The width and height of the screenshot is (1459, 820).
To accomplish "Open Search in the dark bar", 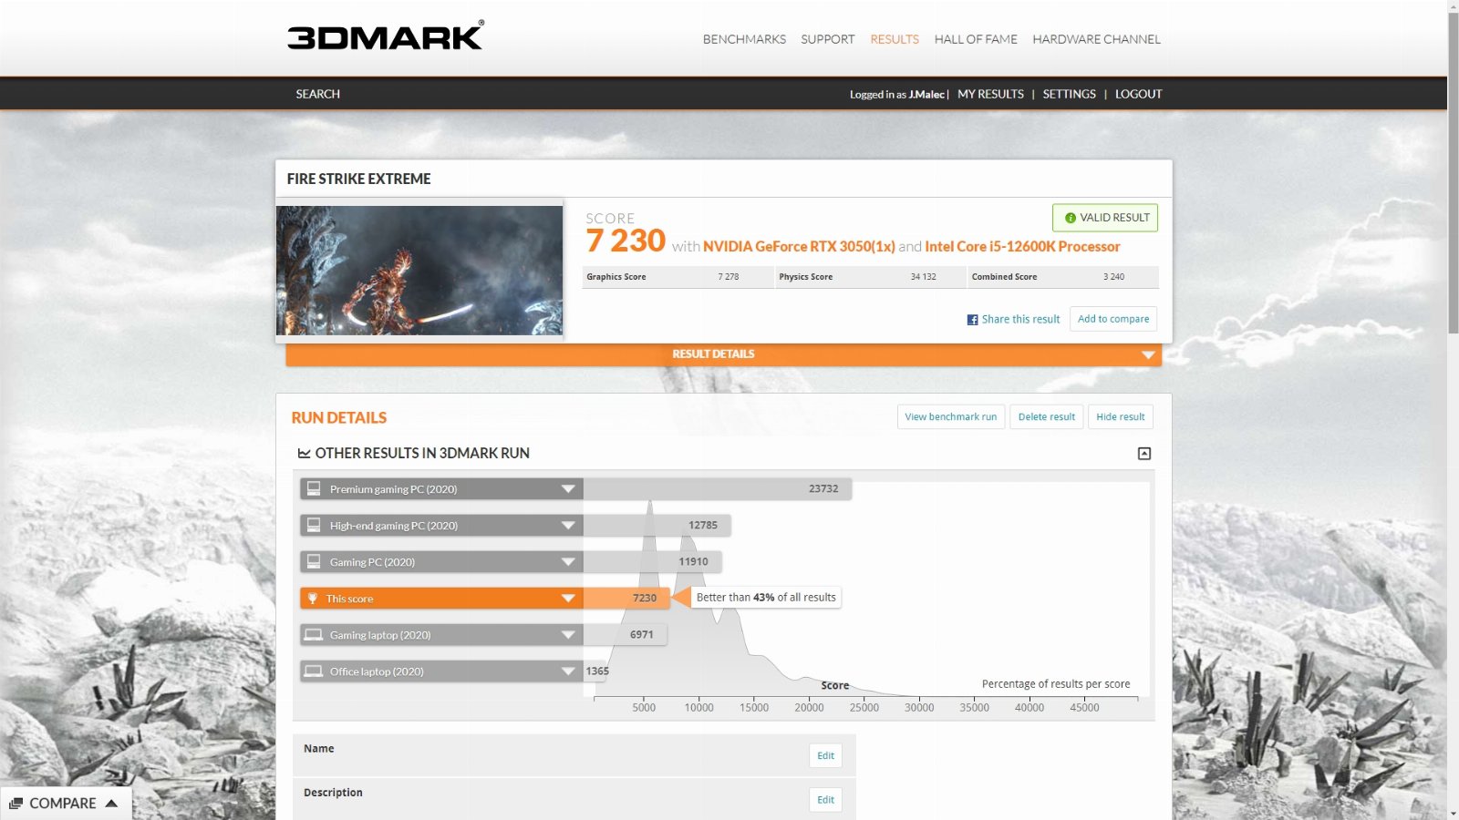I will (317, 94).
